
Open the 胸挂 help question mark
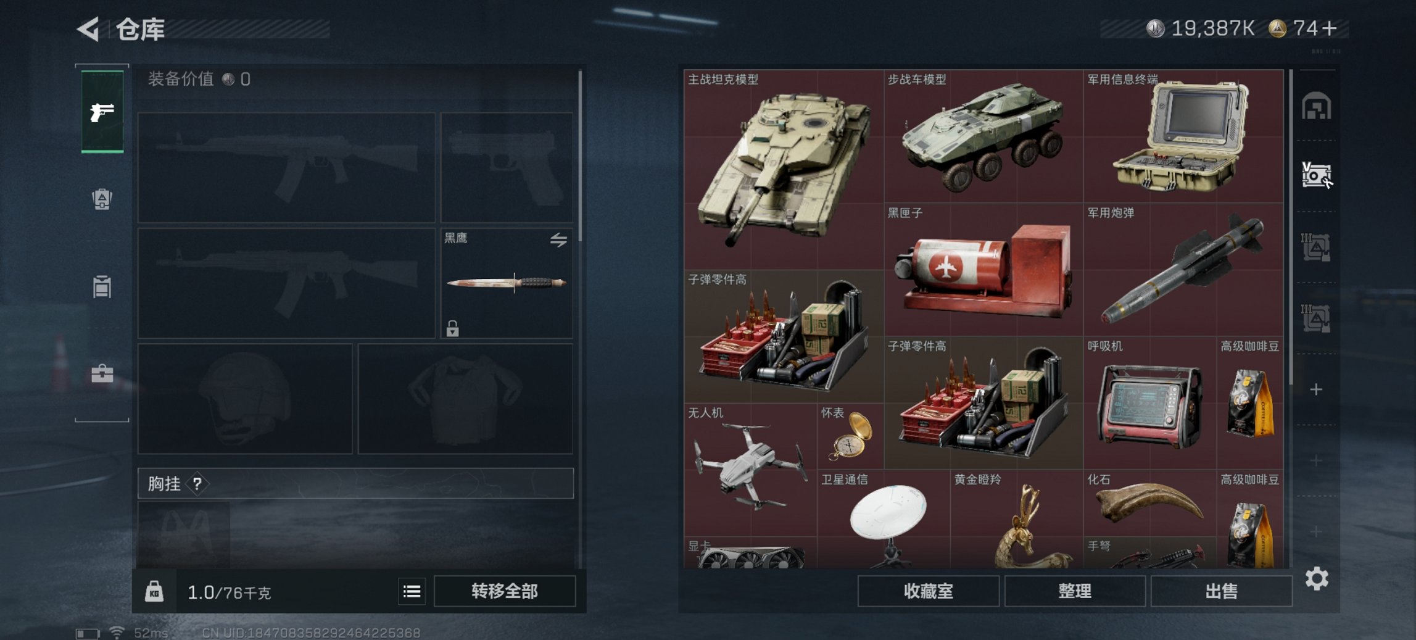coord(197,484)
